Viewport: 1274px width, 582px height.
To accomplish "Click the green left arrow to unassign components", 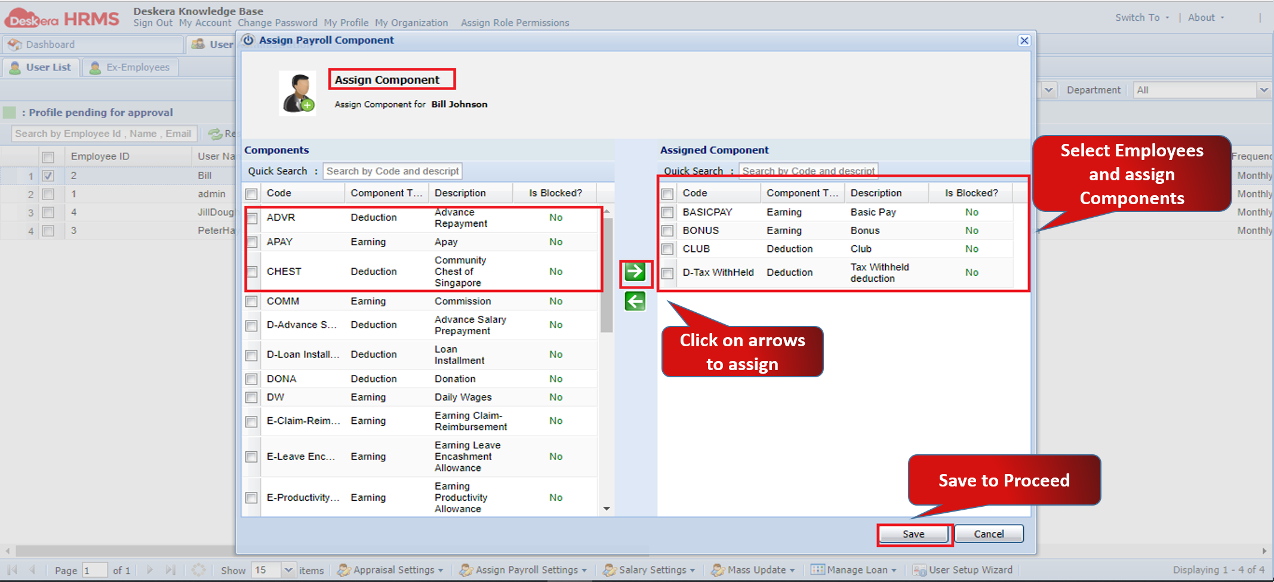I will [635, 301].
